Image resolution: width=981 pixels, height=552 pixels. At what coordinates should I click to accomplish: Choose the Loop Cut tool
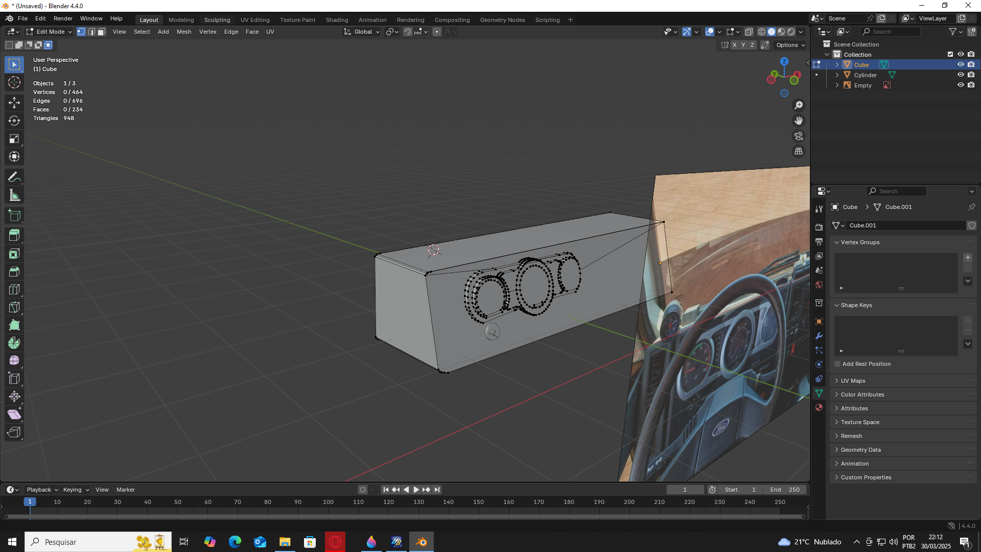pyautogui.click(x=14, y=289)
